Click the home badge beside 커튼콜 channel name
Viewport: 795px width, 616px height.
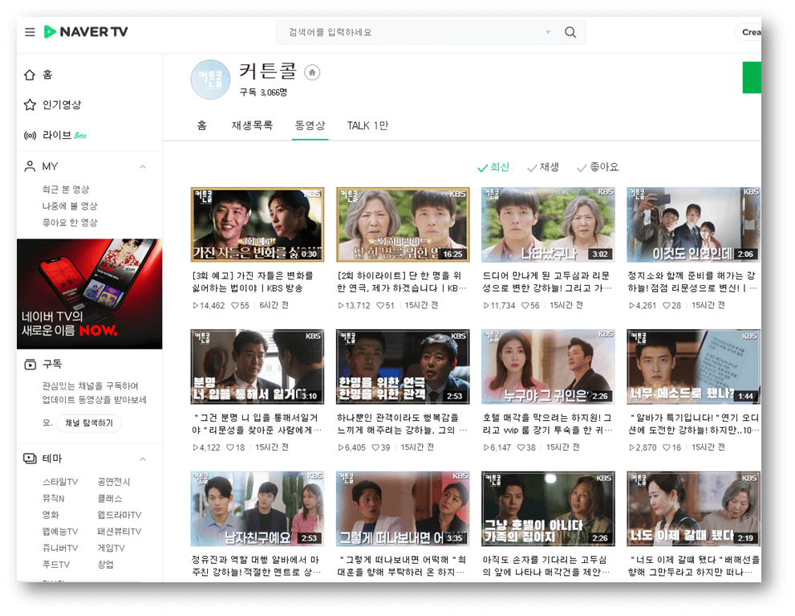click(x=313, y=73)
